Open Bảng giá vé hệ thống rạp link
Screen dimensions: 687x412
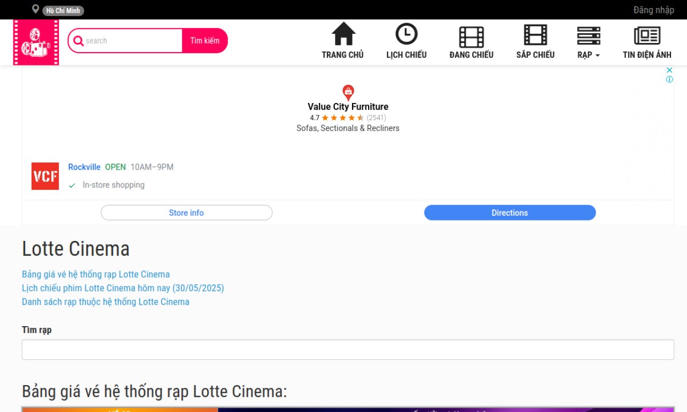(x=96, y=274)
